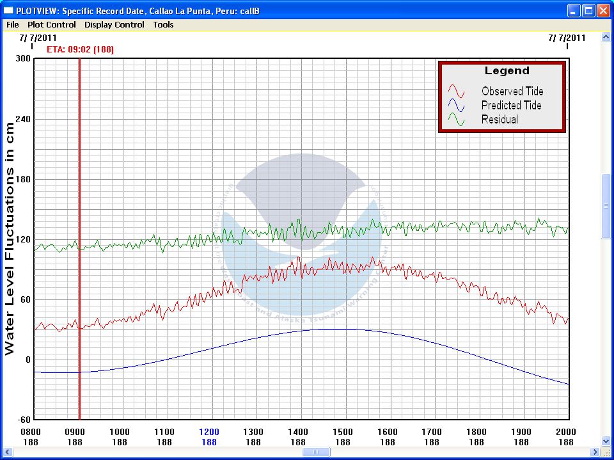This screenshot has width=614, height=460.
Task: Click the 1100 time axis label
Action: 164,432
